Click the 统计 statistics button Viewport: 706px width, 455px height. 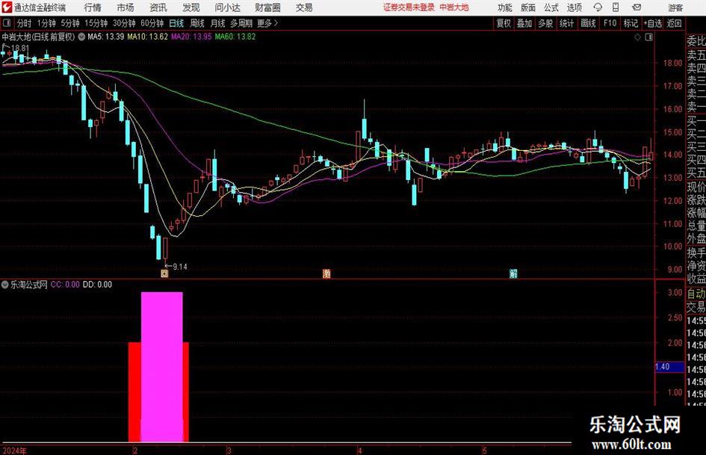(566, 23)
